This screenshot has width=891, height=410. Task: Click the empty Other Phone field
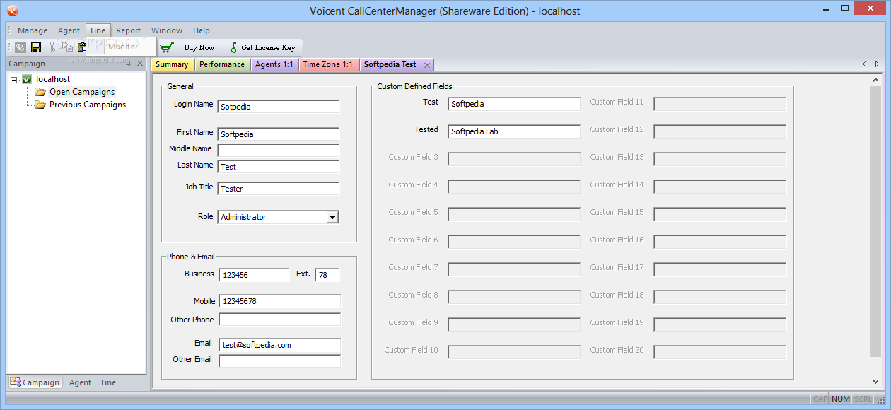pos(280,320)
